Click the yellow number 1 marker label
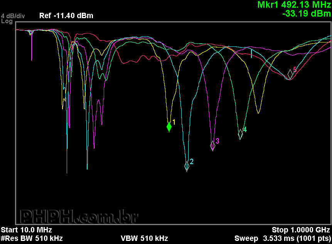 pos(174,122)
